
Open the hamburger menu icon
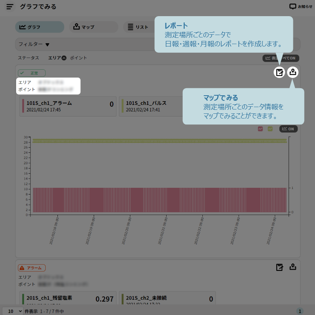tap(9, 7)
